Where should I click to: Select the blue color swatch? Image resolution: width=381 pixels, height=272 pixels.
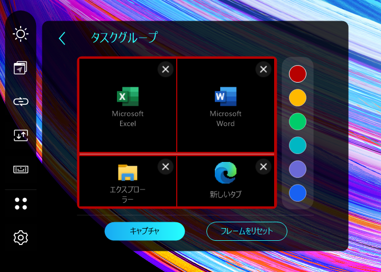tap(297, 193)
